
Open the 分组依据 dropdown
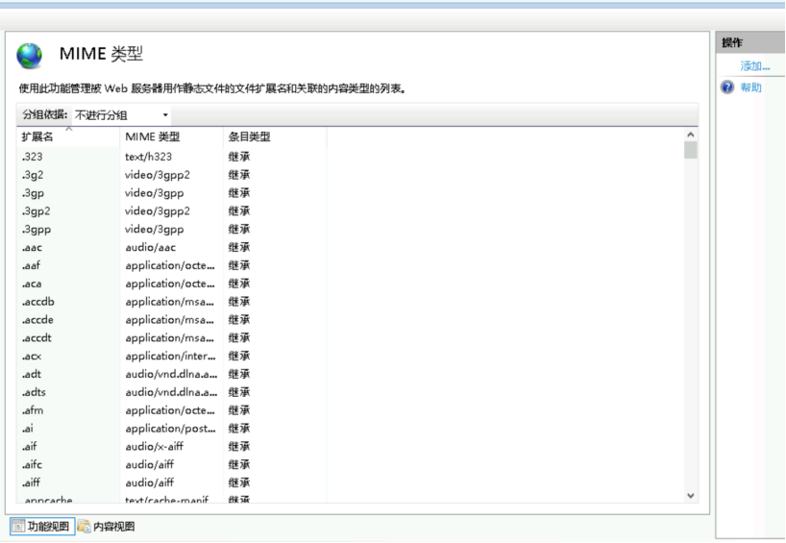[121, 114]
